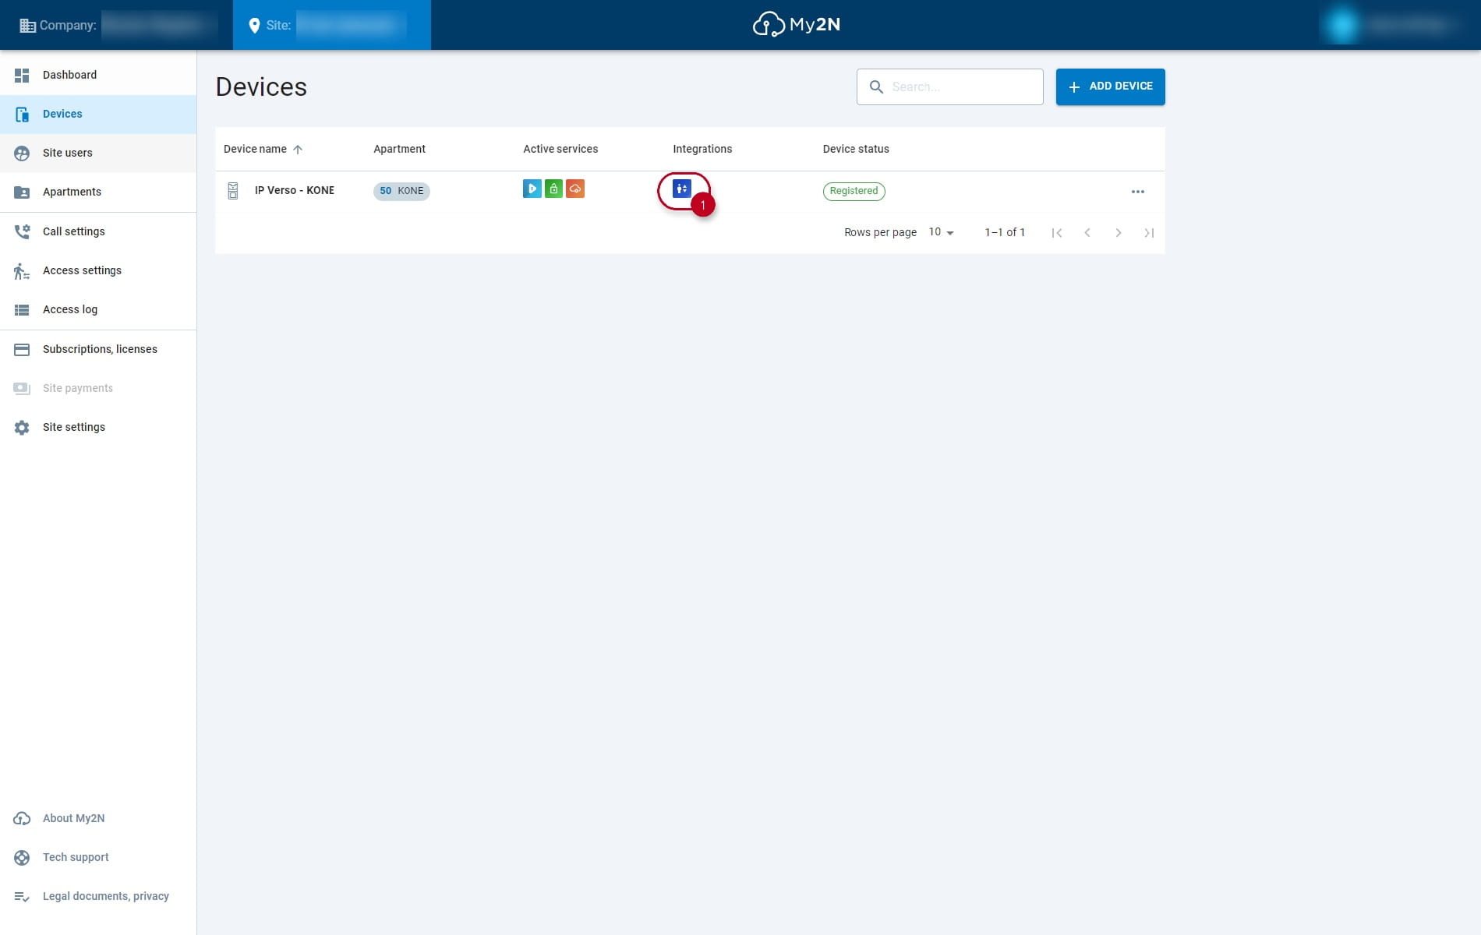Open Subscriptions, licenses page
Image resolution: width=1481 pixels, height=935 pixels.
click(x=98, y=349)
